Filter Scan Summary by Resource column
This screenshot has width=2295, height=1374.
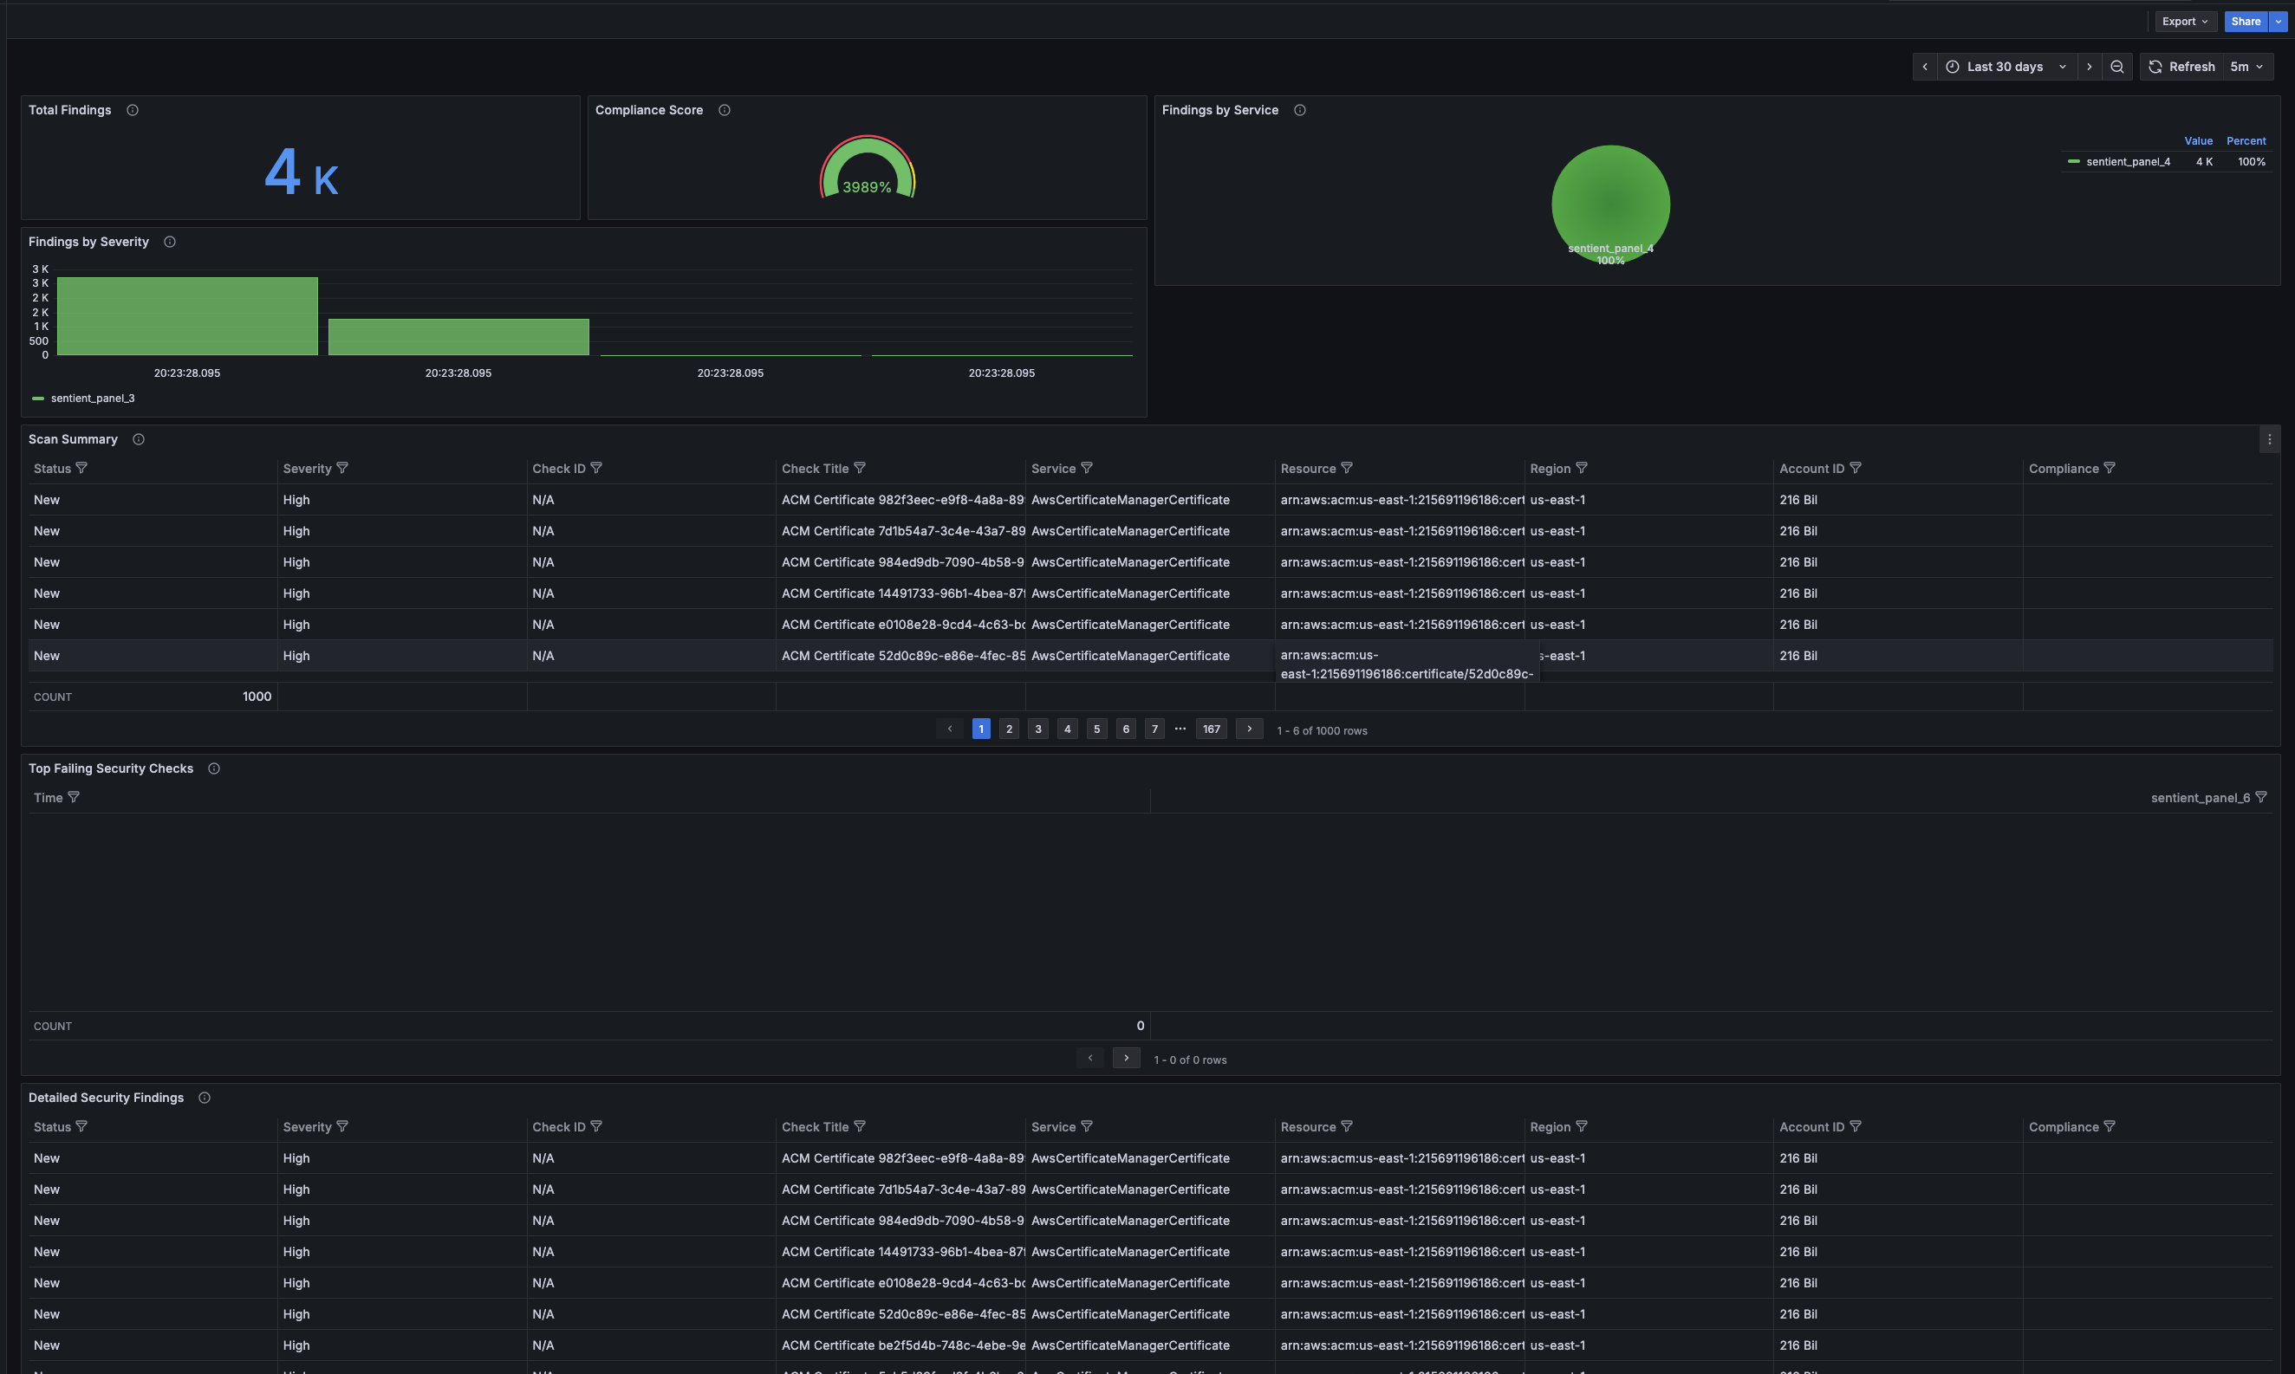[x=1347, y=468]
